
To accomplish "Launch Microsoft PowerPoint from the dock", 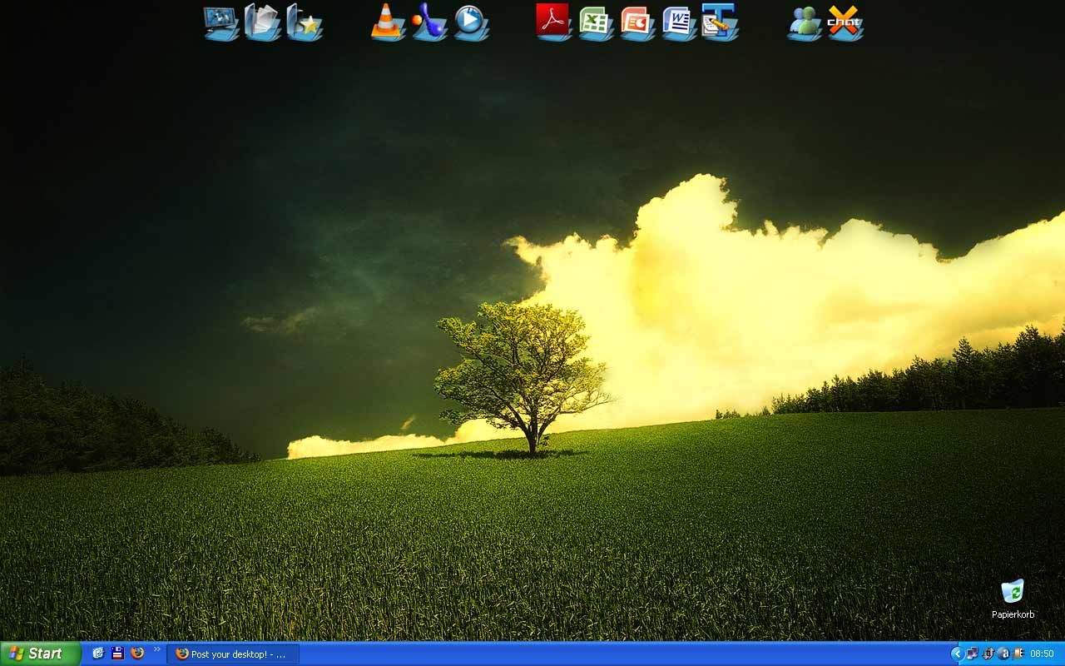I will tap(637, 22).
